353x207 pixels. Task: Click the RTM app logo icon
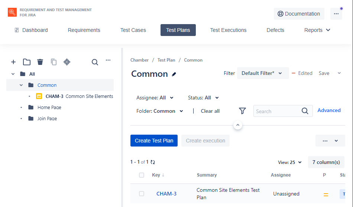[12, 12]
